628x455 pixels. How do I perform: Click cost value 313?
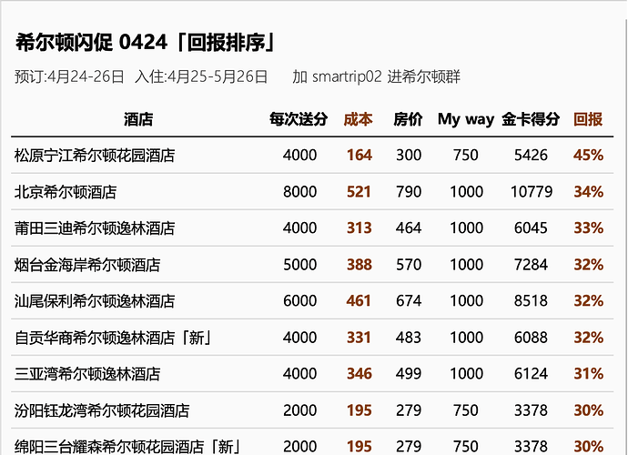tap(360, 228)
